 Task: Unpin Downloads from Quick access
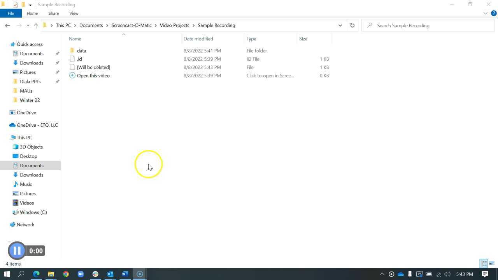(57, 63)
